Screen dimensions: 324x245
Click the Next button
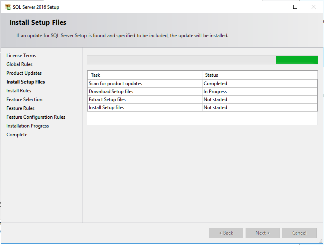pyautogui.click(x=262, y=233)
